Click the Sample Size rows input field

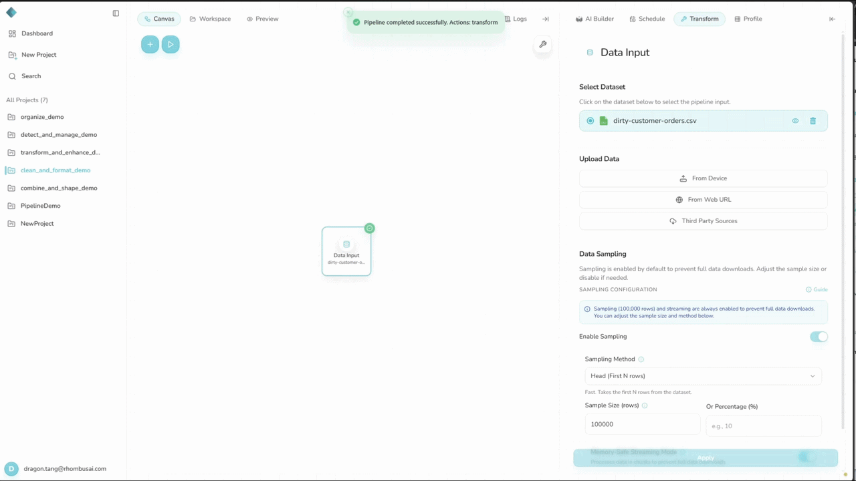(643, 424)
